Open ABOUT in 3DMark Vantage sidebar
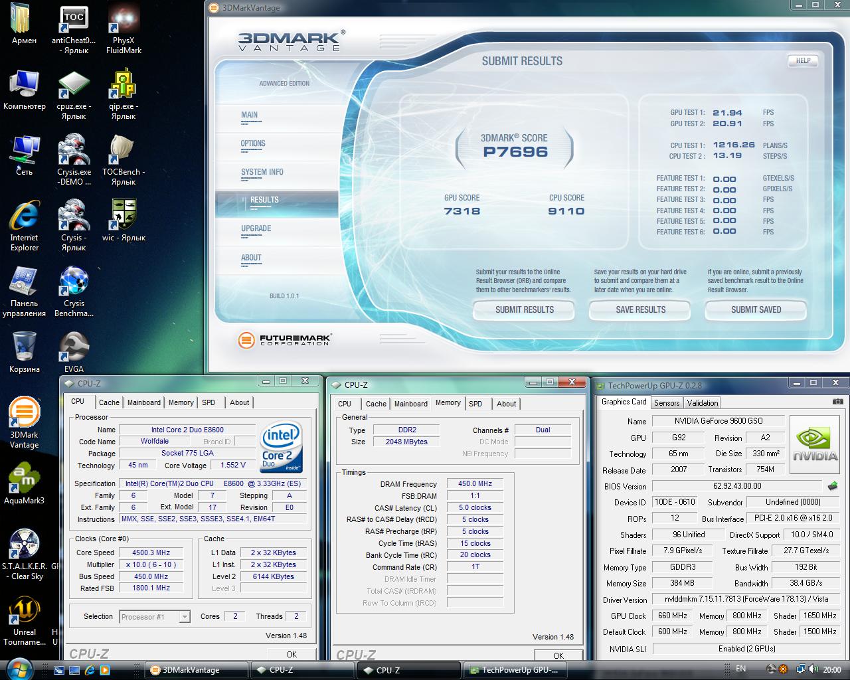The width and height of the screenshot is (850, 680). [251, 258]
